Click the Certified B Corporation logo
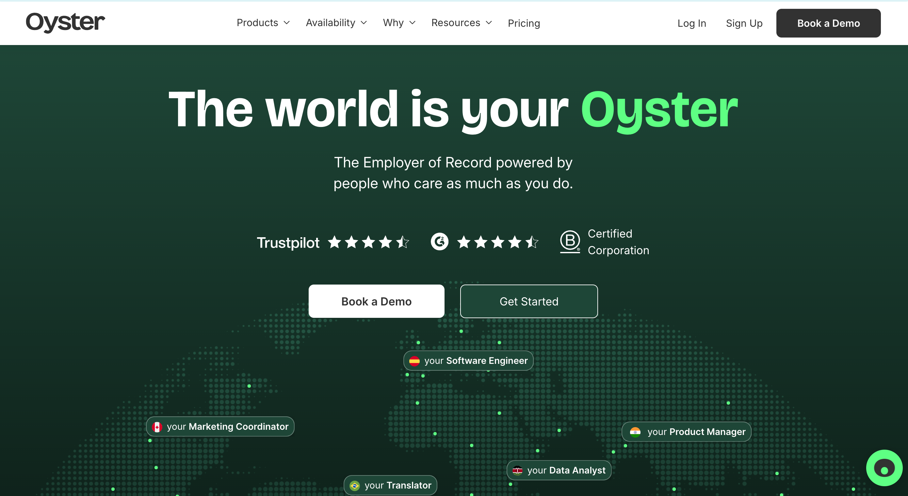The image size is (908, 496). click(570, 242)
